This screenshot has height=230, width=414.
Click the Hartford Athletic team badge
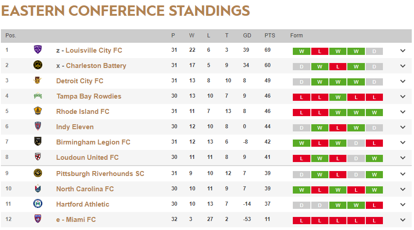click(38, 204)
